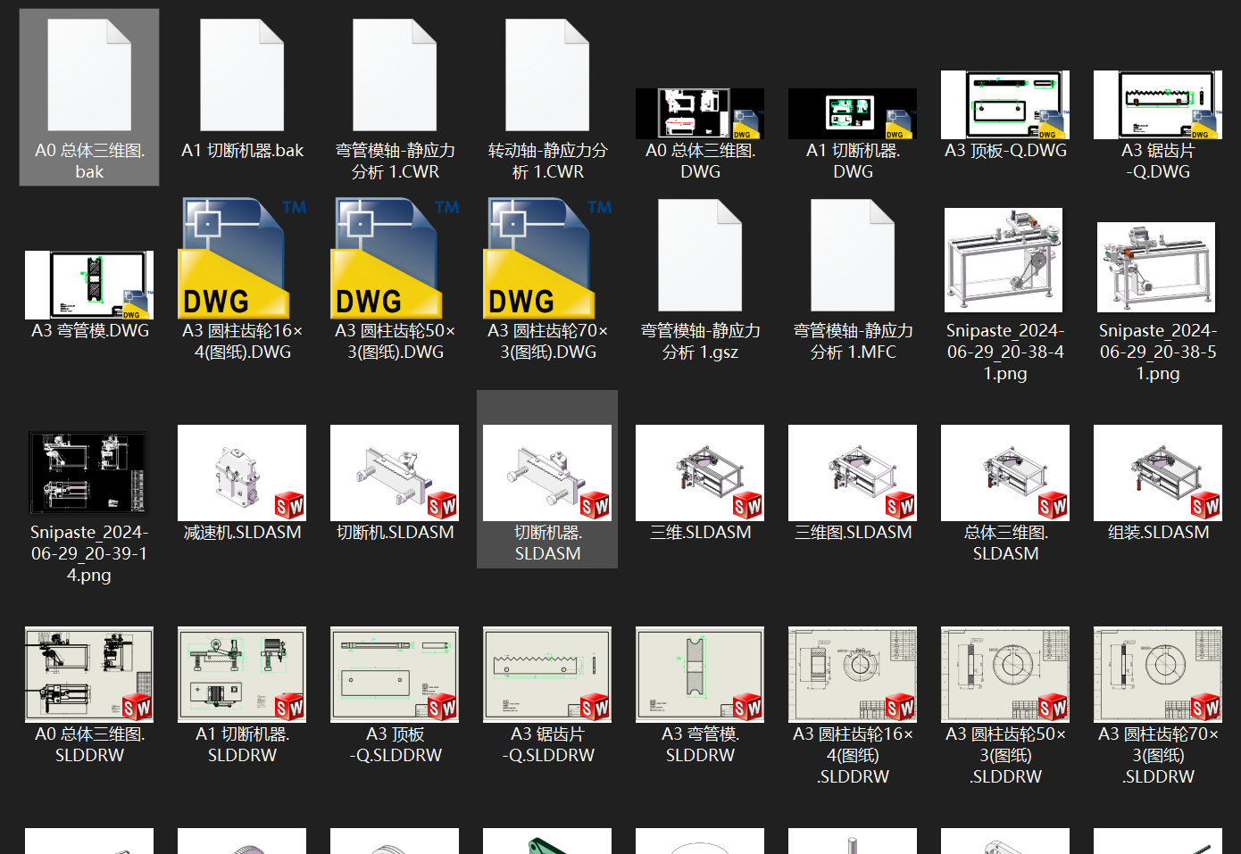The height and width of the screenshot is (854, 1241).
Task: Select the A1 切断机器.DWG drawing icon
Action: click(853, 113)
